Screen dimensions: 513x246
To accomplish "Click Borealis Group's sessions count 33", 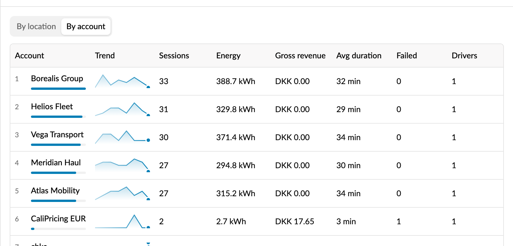I will pos(164,81).
